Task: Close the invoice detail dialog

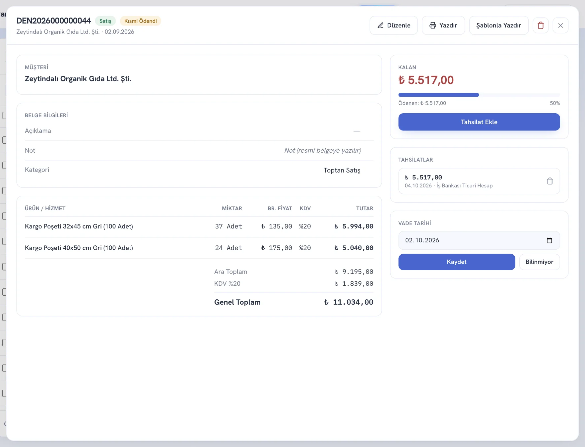Action: [x=560, y=25]
